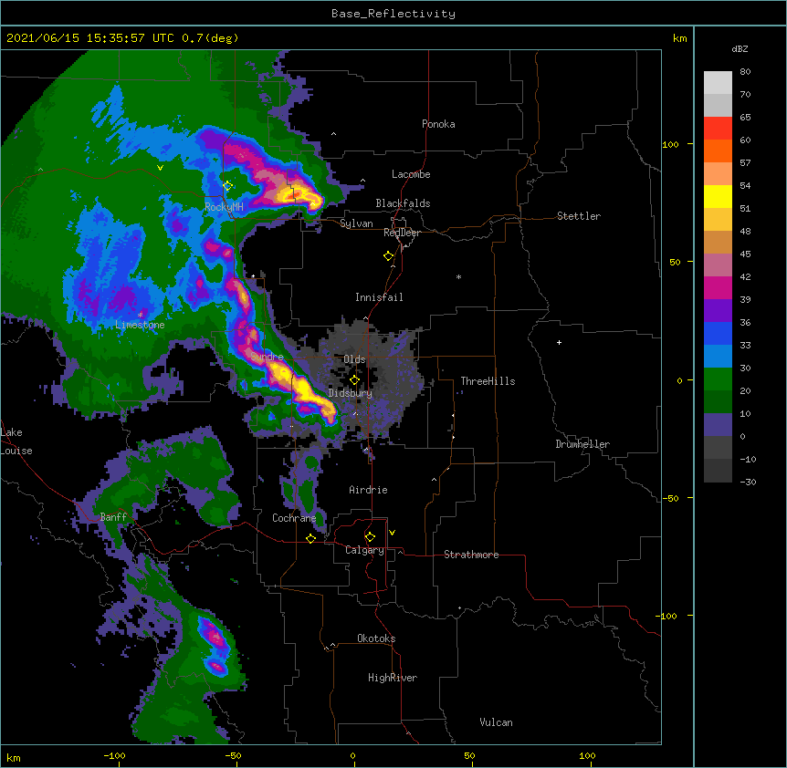Click the white plus marker north of Drumheller
This screenshot has height=768, width=787.
click(x=559, y=342)
